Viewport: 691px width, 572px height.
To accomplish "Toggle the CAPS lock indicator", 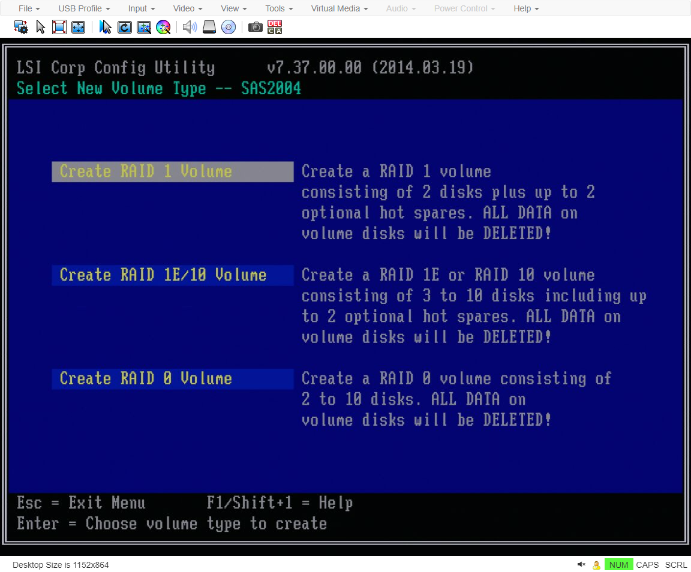I will 647,565.
